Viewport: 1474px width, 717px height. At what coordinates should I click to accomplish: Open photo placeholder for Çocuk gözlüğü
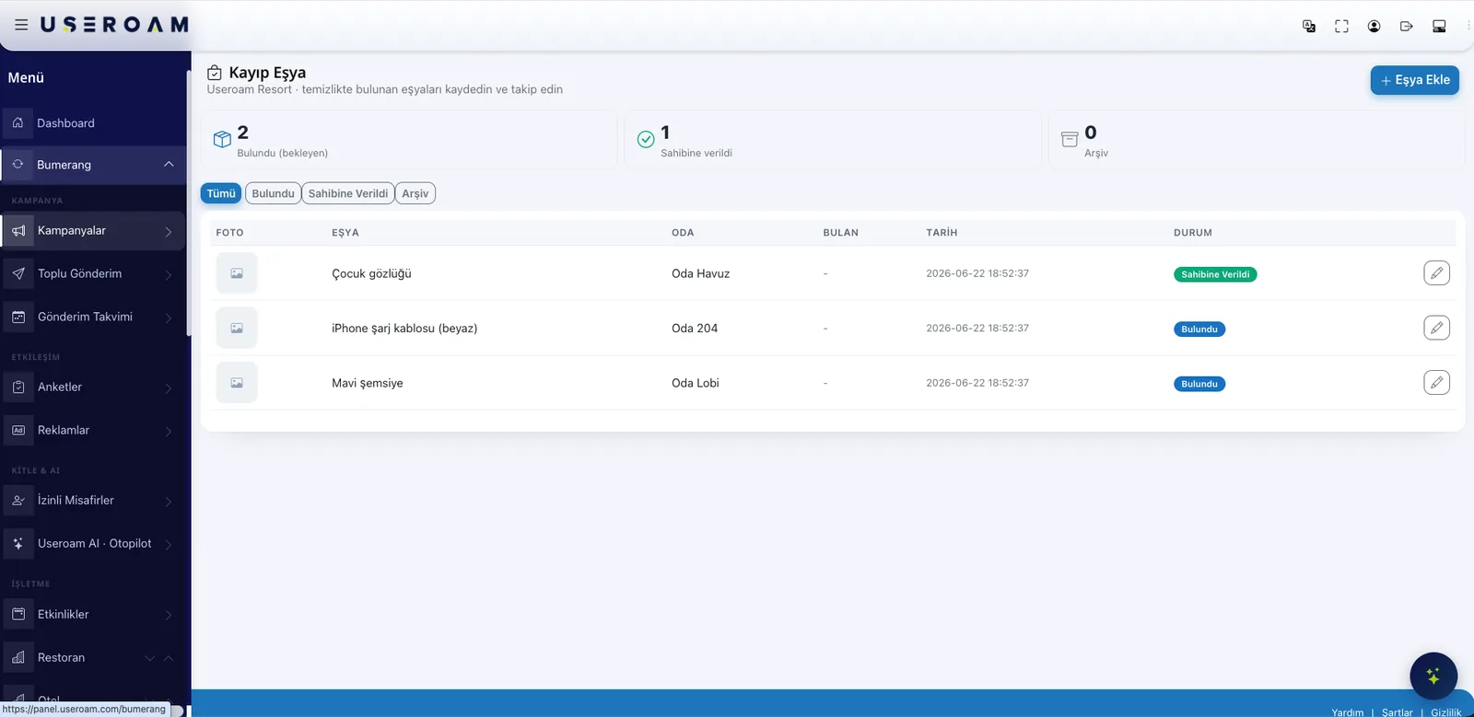point(237,273)
